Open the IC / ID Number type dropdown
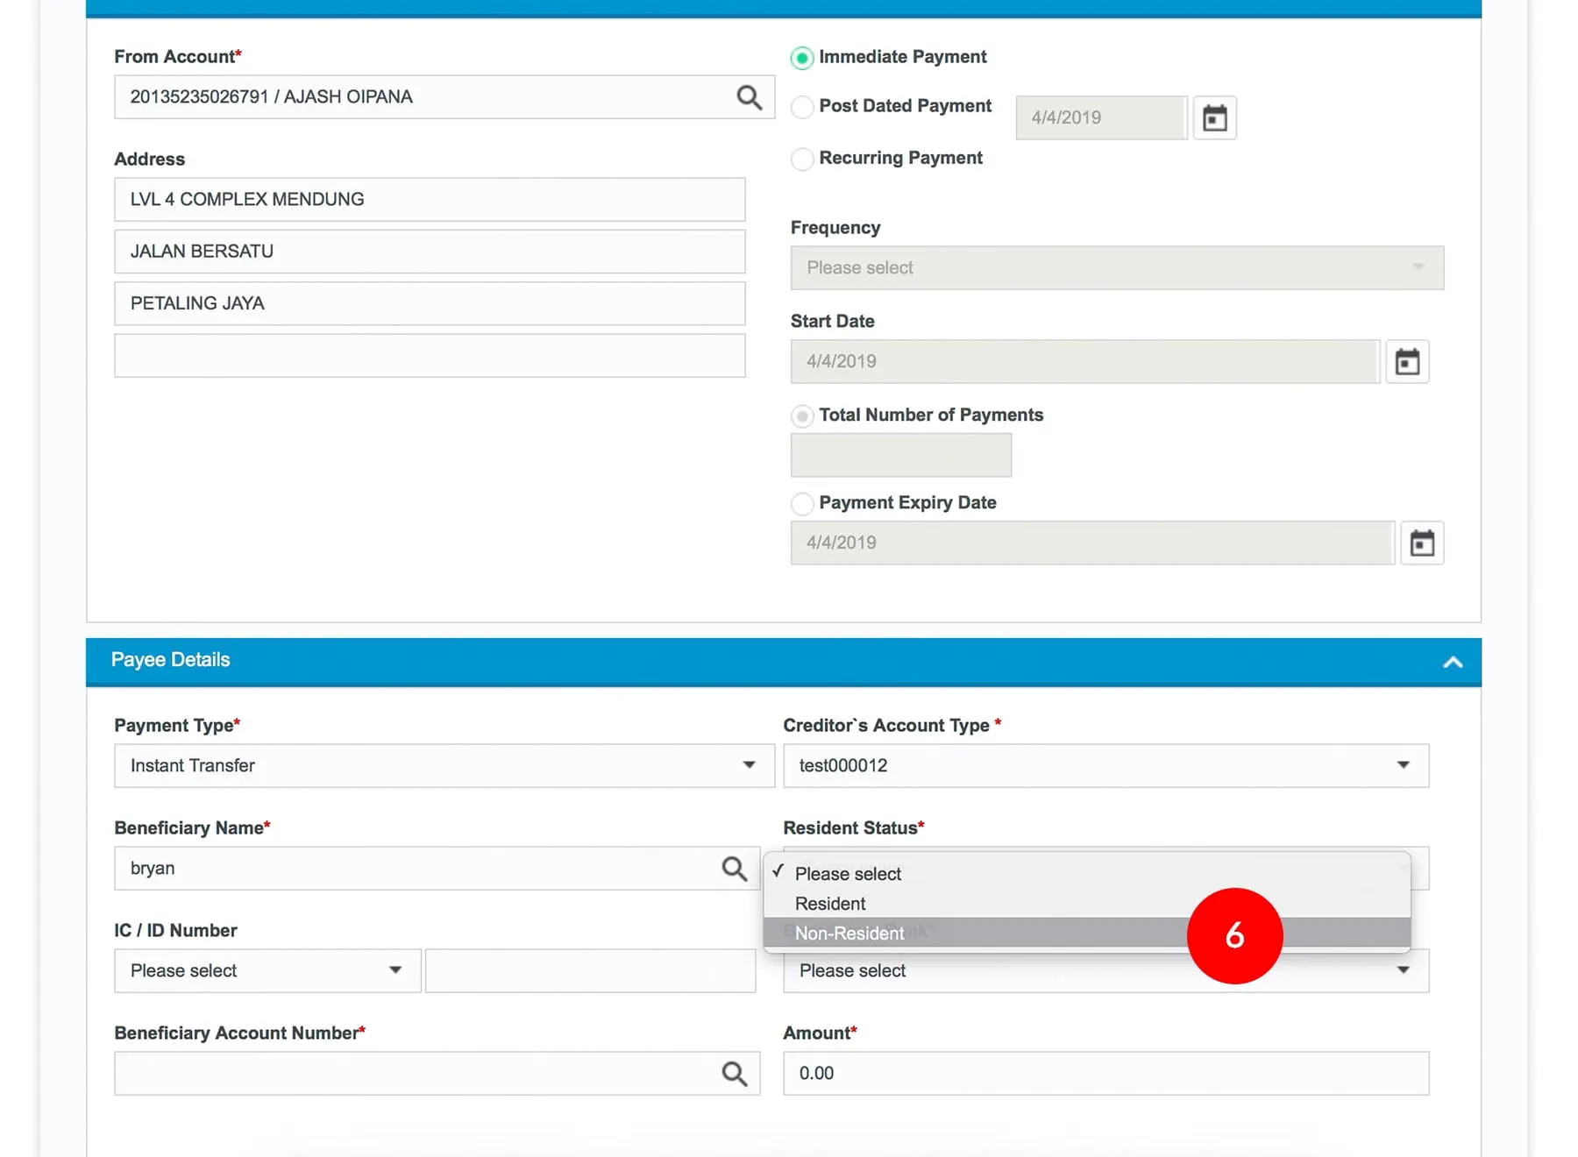1578x1157 pixels. coord(267,971)
